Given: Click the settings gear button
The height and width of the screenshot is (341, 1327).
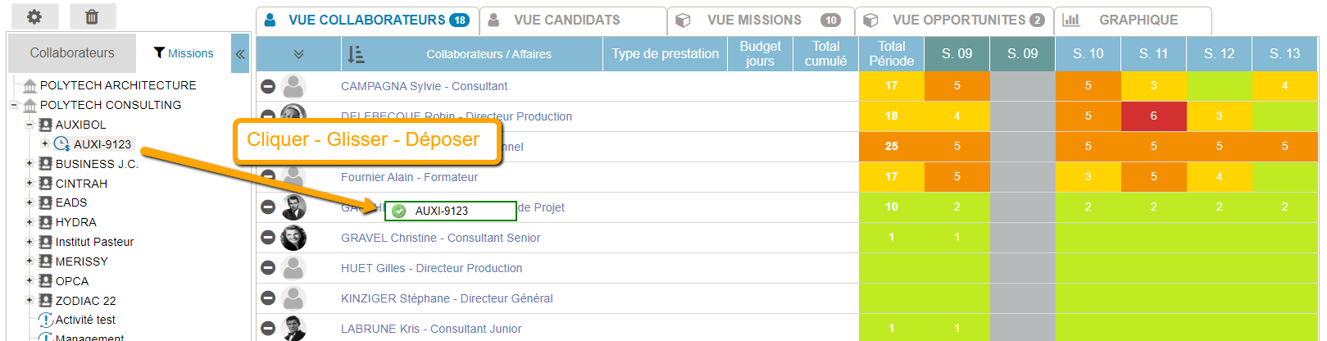Looking at the screenshot, I should click(34, 16).
